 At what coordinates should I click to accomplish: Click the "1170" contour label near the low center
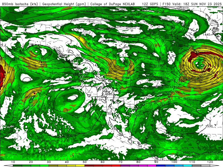(x=200, y=70)
